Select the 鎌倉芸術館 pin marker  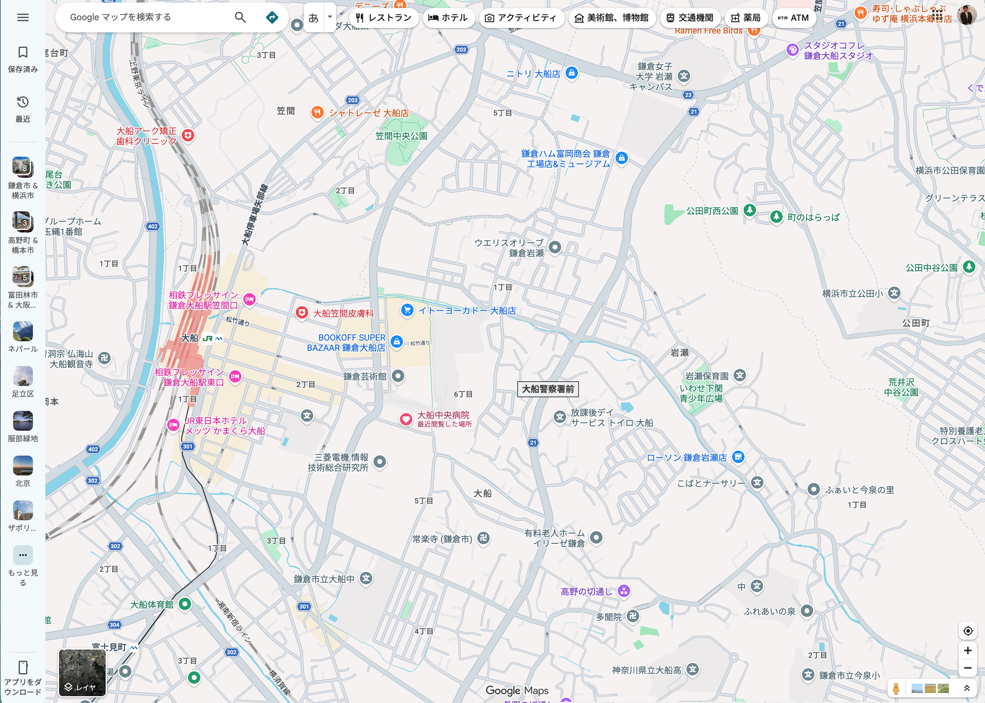coord(398,376)
